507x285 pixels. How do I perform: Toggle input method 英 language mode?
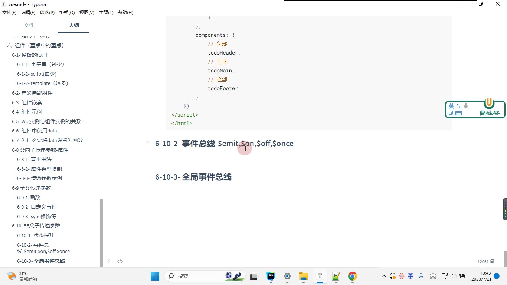coord(451,106)
